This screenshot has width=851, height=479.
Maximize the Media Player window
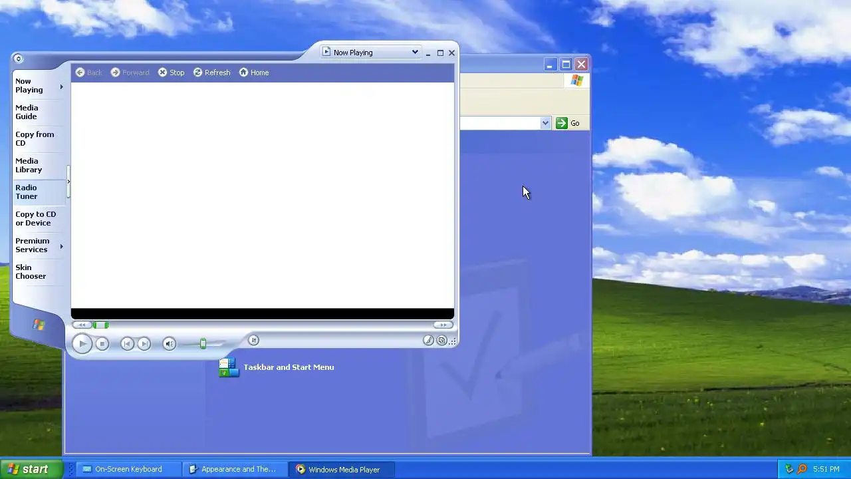(440, 53)
